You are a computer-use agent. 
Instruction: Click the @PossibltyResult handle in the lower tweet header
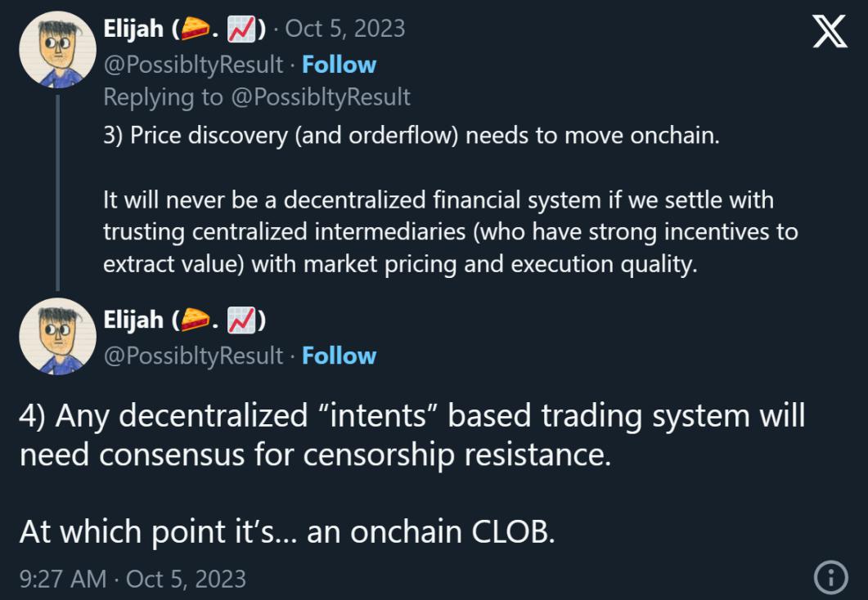coord(193,356)
